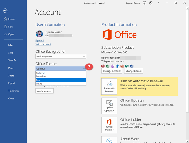Click the back arrow circle icon
This screenshot has height=143, width=189.
[x=5, y=10]
